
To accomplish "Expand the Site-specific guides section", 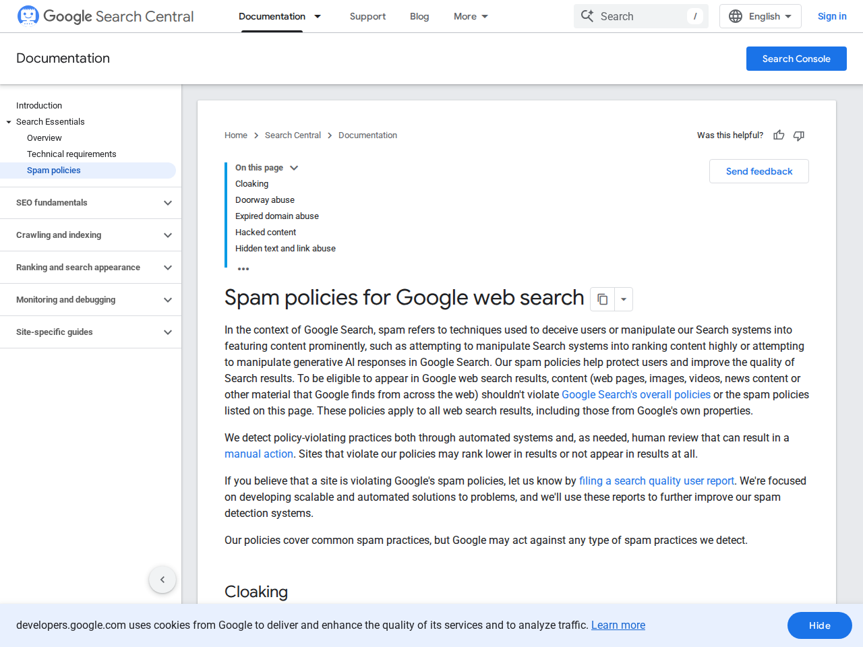I will coord(90,332).
